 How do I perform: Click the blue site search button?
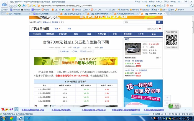[x=159, y=22]
